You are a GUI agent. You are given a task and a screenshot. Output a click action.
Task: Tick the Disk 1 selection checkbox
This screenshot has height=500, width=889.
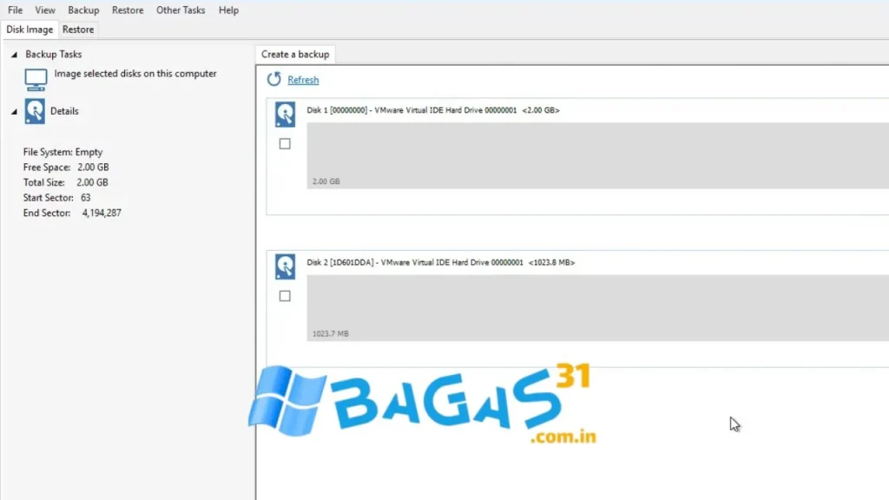point(285,144)
